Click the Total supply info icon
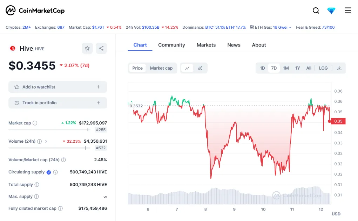The image size is (358, 221). click(37, 185)
